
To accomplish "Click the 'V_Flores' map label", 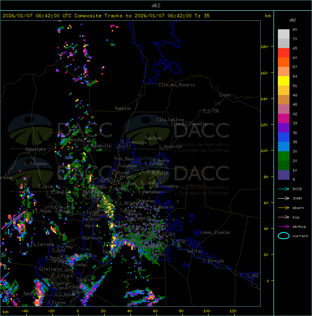I will [x=57, y=302].
